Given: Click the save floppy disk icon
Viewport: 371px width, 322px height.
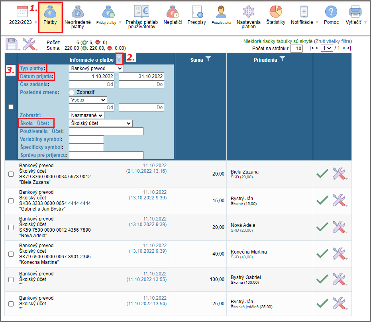Looking at the screenshot, I should click(x=11, y=44).
